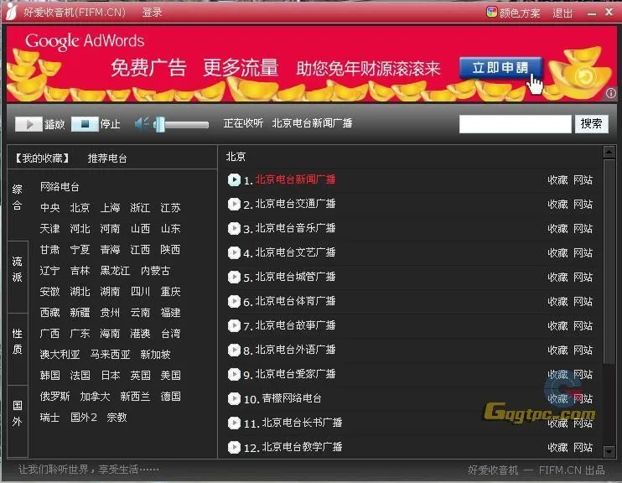Image resolution: width=622 pixels, height=483 pixels.
Task: Mute the volume speaker icon
Action: pos(142,124)
